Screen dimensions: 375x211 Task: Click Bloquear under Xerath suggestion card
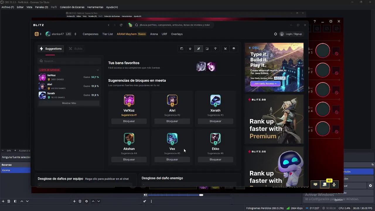pyautogui.click(x=215, y=121)
